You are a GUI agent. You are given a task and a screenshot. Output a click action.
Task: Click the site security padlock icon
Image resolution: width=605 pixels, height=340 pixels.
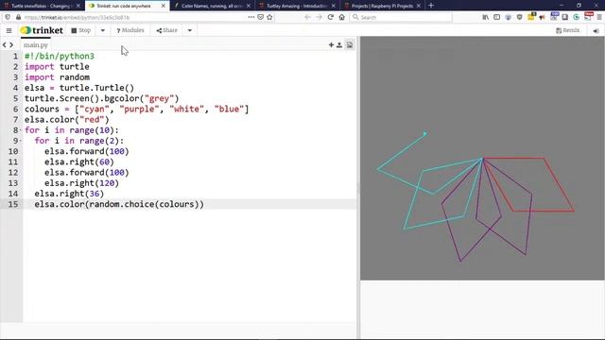18,17
